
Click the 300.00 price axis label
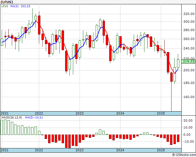[x=189, y=22]
